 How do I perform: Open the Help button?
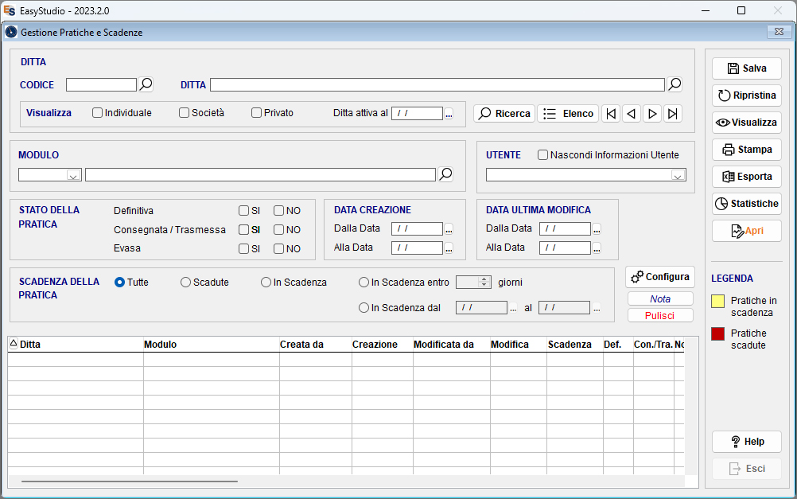(x=747, y=442)
